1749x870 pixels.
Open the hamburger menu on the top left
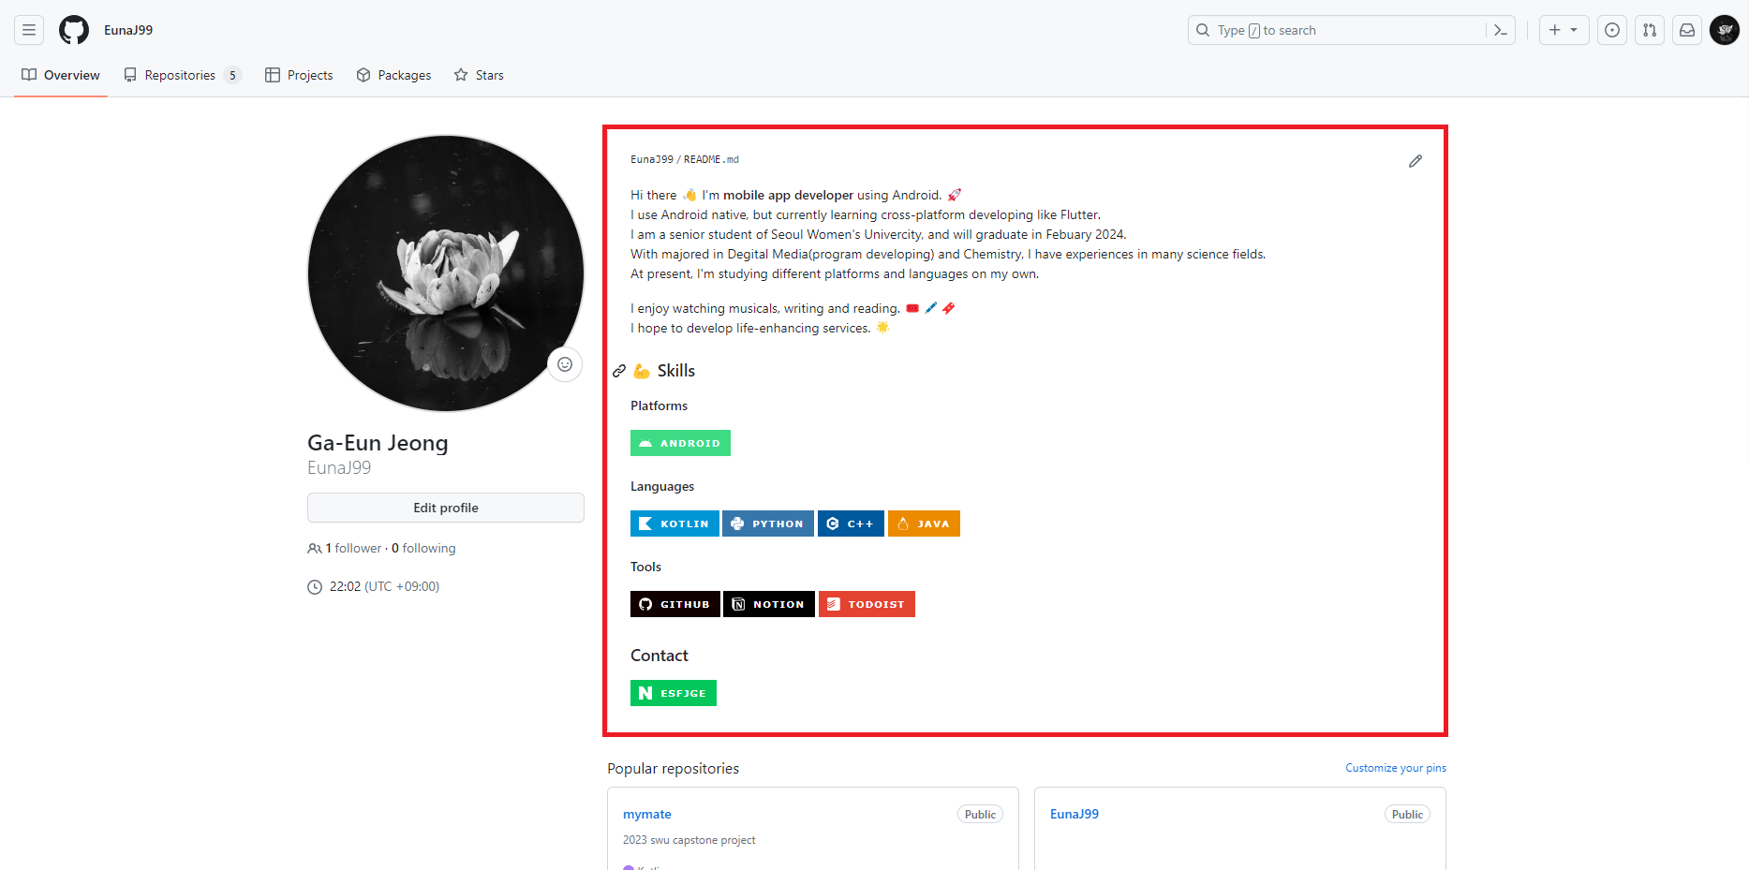coord(28,29)
